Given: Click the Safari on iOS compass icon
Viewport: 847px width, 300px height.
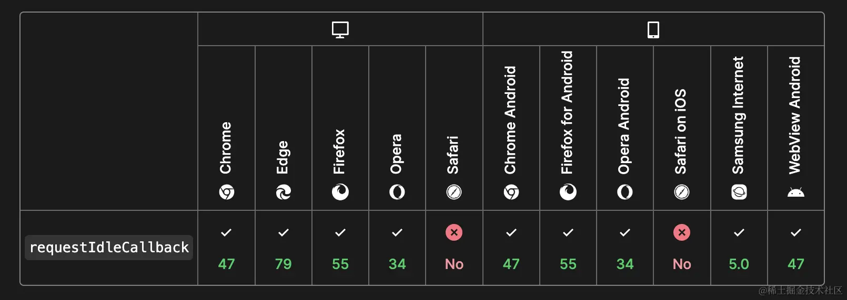Looking at the screenshot, I should click(x=682, y=192).
